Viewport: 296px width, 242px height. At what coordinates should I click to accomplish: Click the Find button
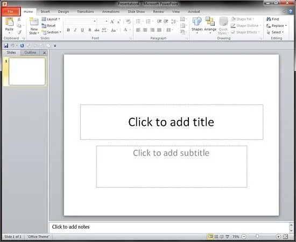272,19
